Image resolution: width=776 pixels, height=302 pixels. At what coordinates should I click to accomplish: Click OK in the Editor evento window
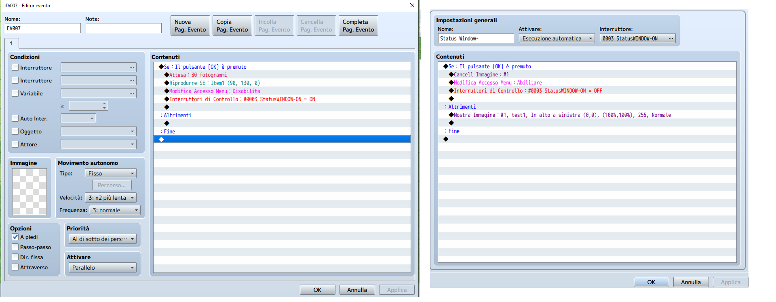[318, 290]
